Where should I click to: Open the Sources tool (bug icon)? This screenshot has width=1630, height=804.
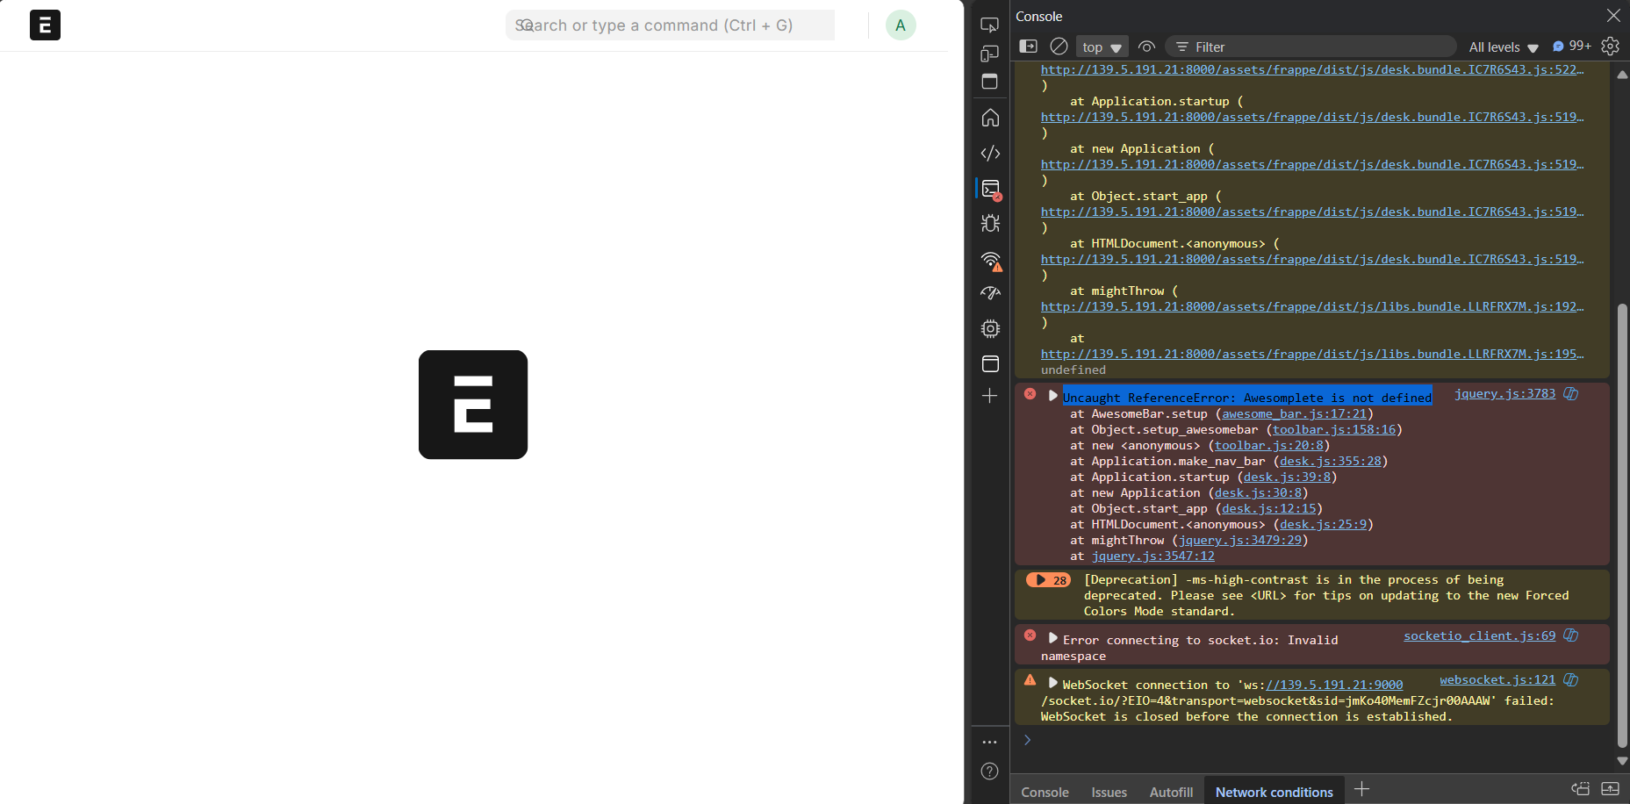pyautogui.click(x=990, y=224)
